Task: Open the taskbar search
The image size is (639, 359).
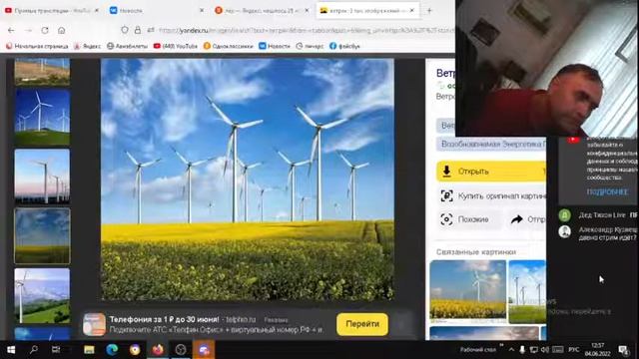Action: 34,350
